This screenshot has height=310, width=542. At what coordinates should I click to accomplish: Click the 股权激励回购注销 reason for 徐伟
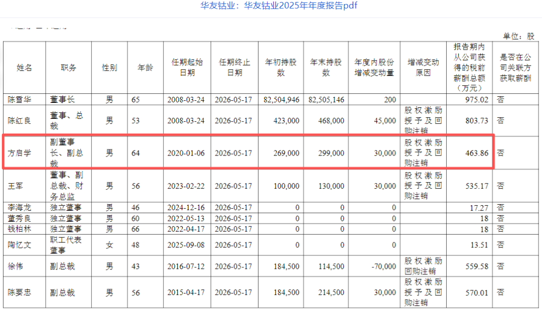423,266
